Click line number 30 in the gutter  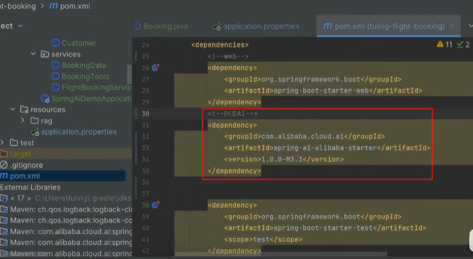pos(145,113)
